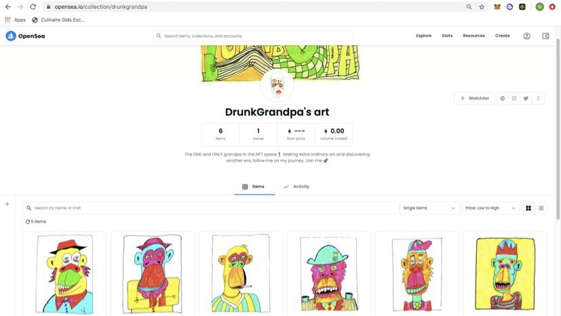
Task: Select the small grid view toggle
Action: [541, 208]
